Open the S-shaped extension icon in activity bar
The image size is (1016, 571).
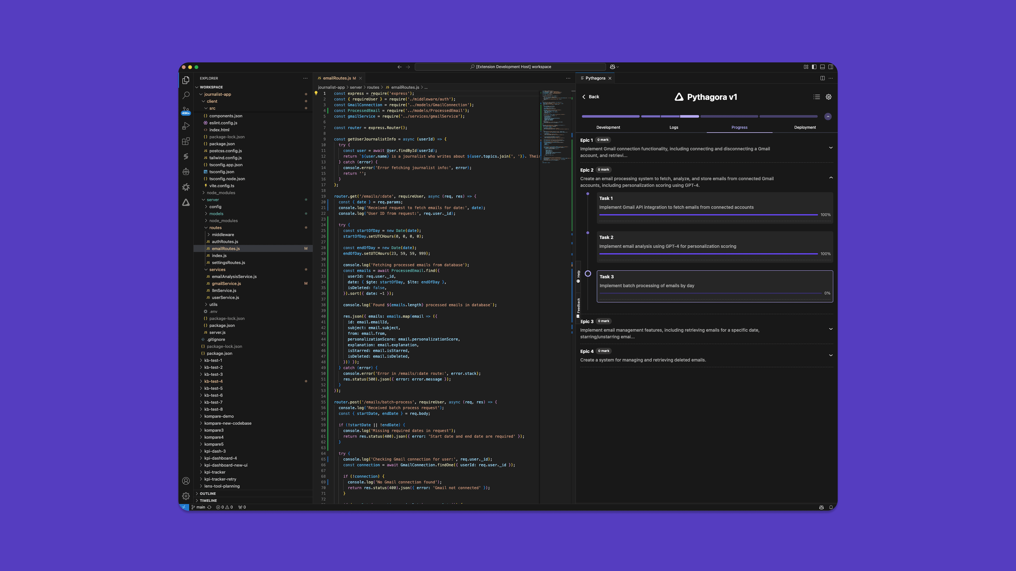tap(186, 156)
